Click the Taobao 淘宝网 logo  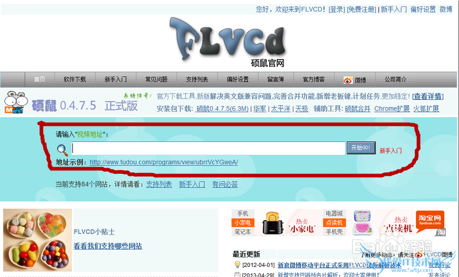click(430, 220)
